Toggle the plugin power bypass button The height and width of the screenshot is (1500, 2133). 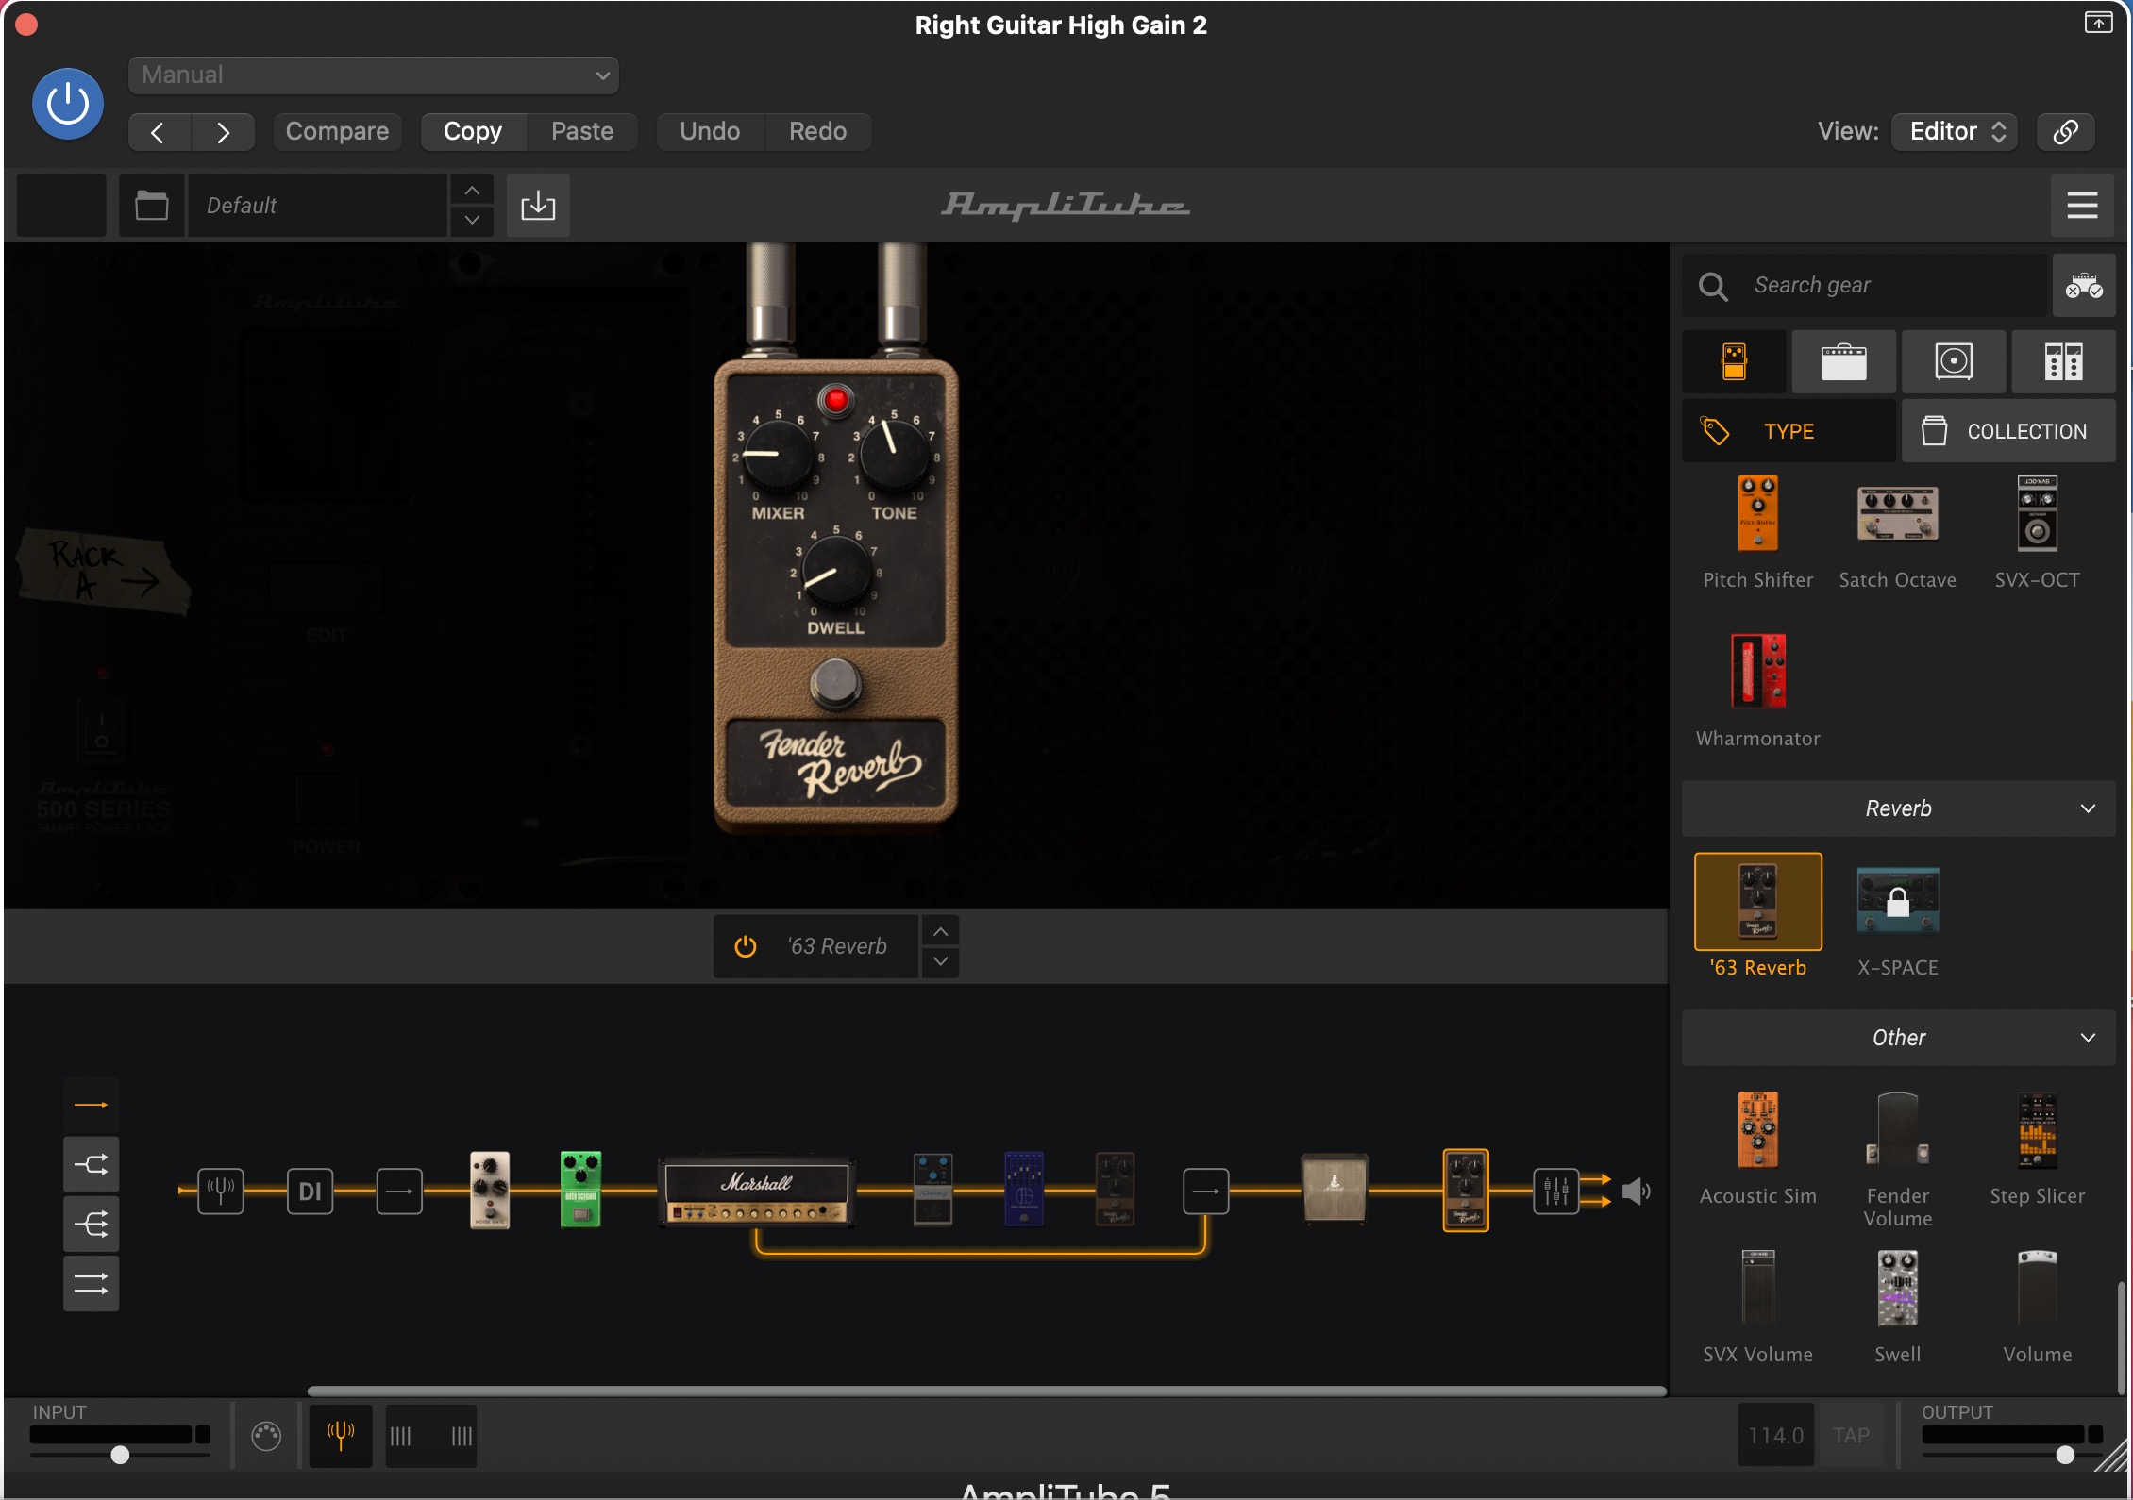(68, 103)
